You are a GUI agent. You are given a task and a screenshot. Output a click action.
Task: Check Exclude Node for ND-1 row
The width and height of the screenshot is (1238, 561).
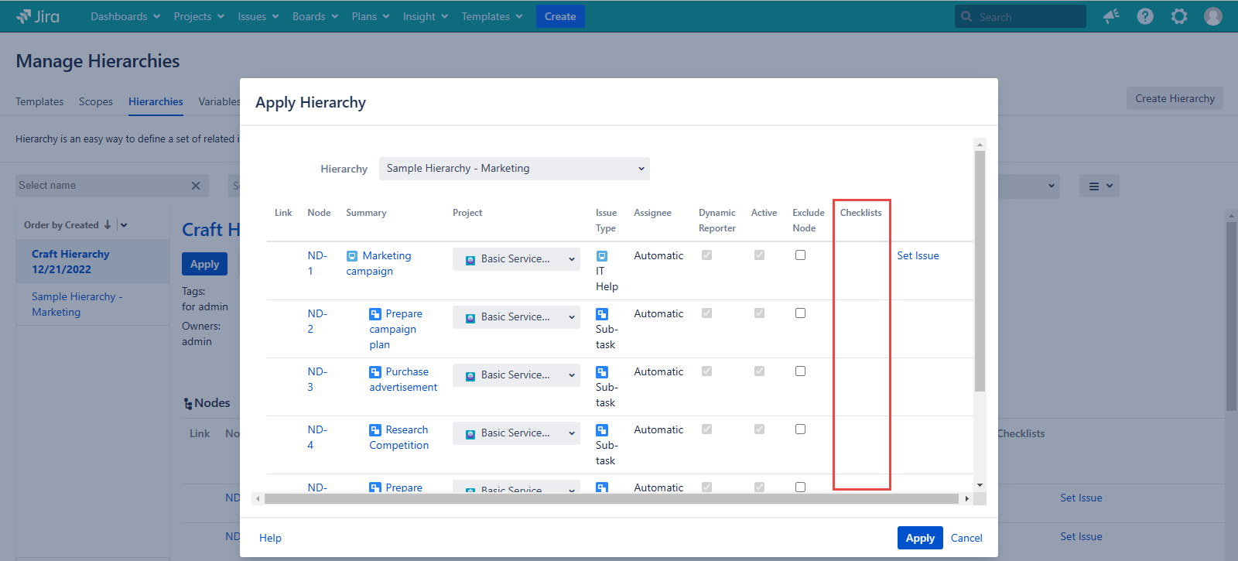800,255
